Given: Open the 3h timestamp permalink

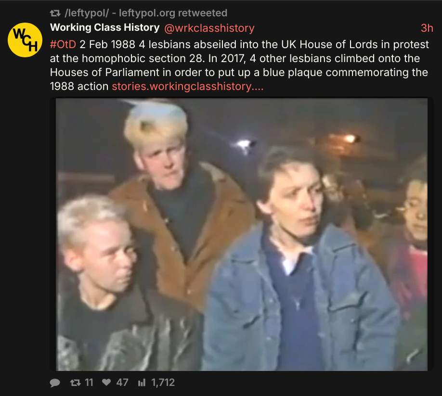Looking at the screenshot, I should pos(427,28).
